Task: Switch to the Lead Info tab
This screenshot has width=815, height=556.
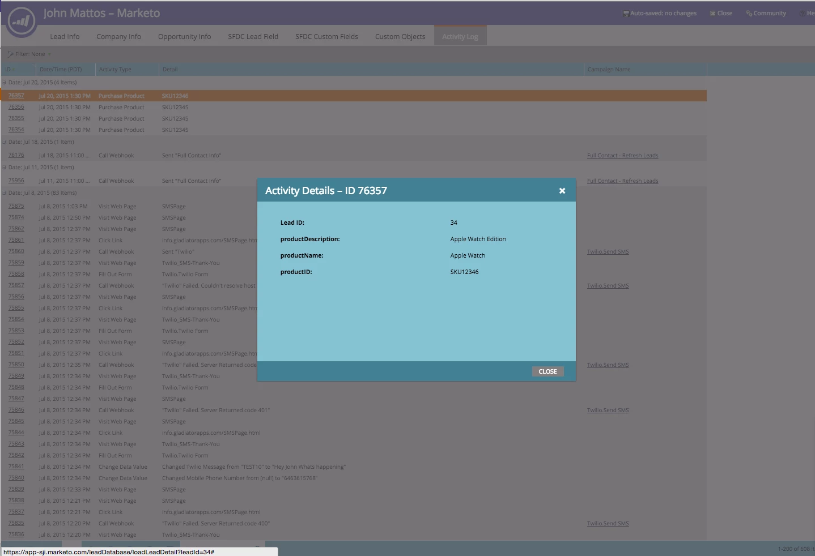Action: (x=65, y=36)
